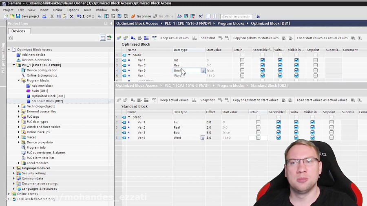Screen dimensions: 367x206
Task: Open the Var 3 data type dropdown
Action: coord(203,70)
